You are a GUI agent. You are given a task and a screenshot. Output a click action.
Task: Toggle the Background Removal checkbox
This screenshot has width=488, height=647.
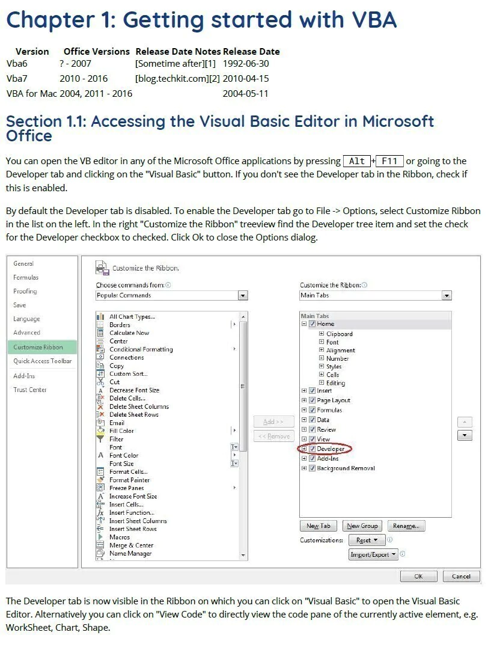313,468
